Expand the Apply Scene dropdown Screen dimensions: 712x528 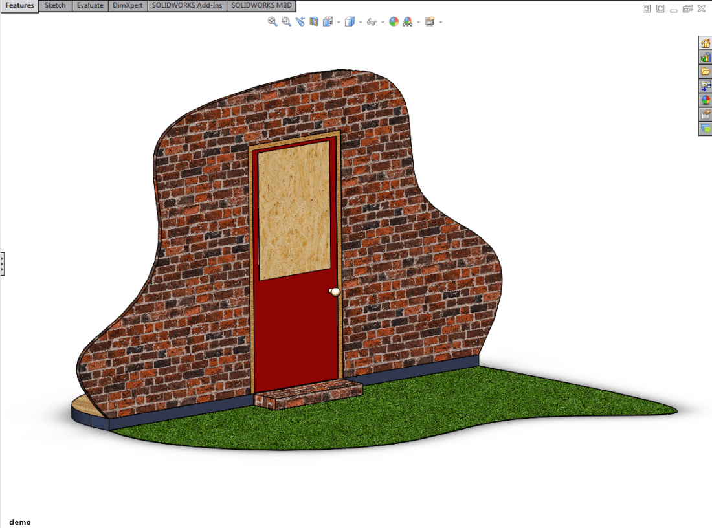coord(417,21)
